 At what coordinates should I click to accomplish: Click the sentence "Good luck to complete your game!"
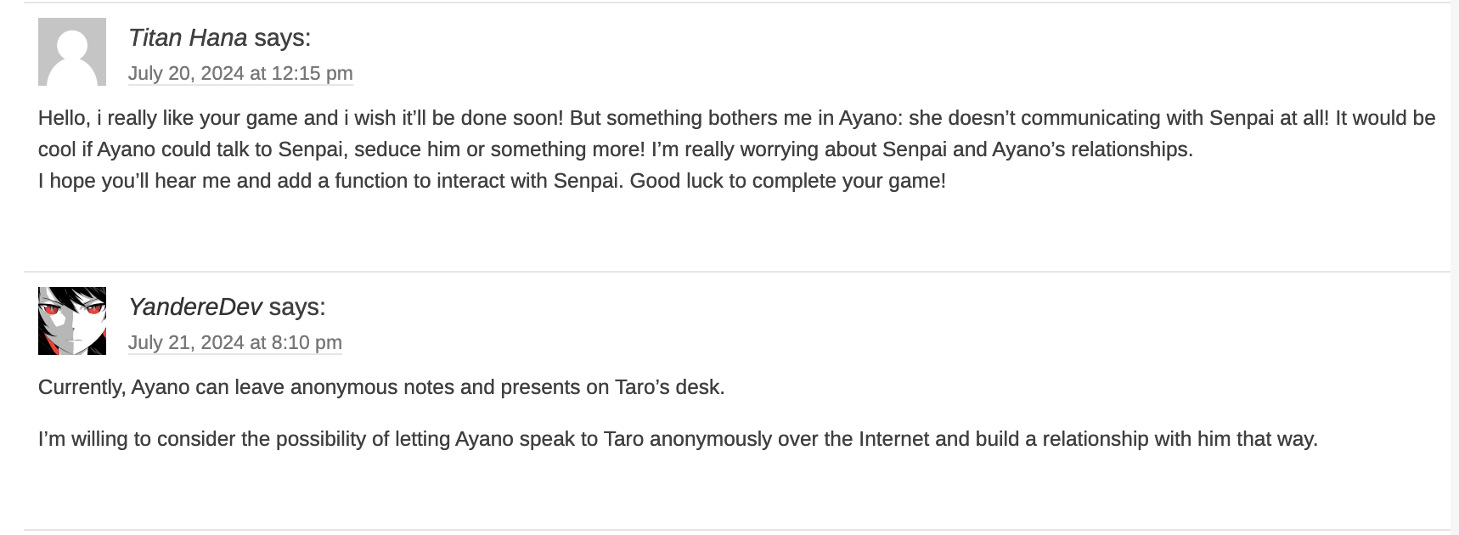pos(787,181)
